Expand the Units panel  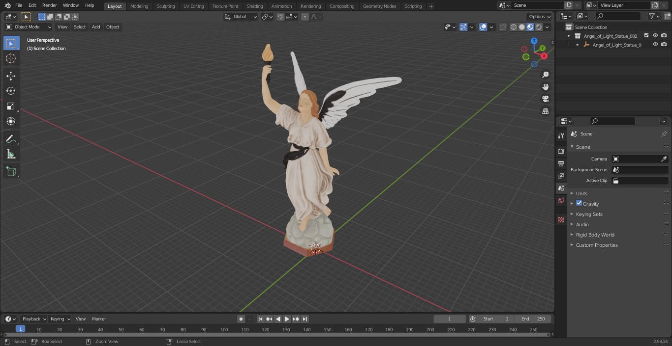(581, 193)
